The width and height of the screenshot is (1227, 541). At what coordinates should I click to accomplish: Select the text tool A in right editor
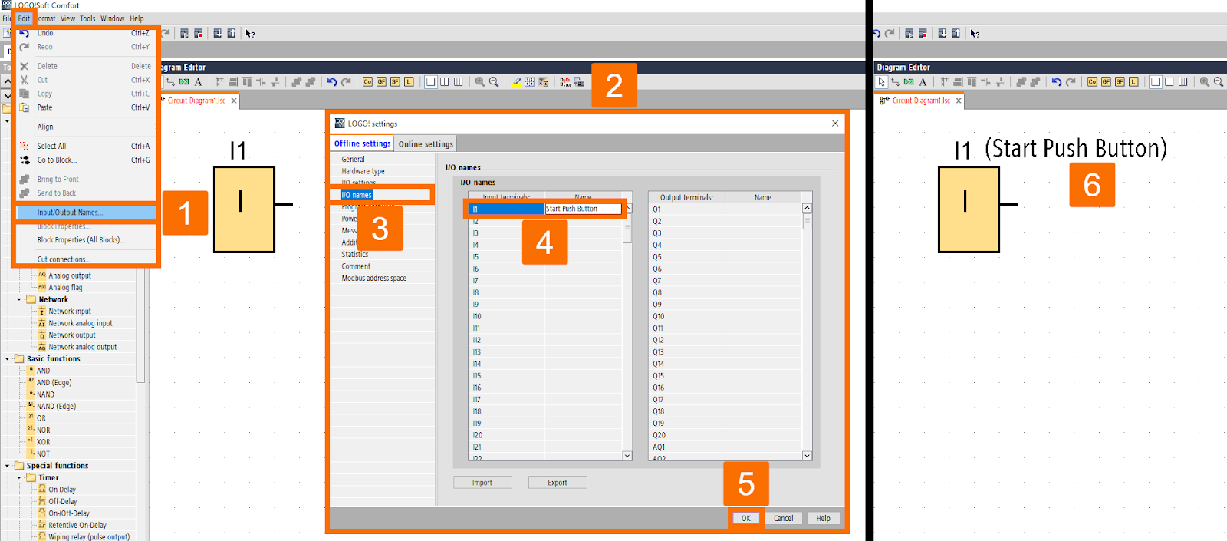tap(923, 82)
